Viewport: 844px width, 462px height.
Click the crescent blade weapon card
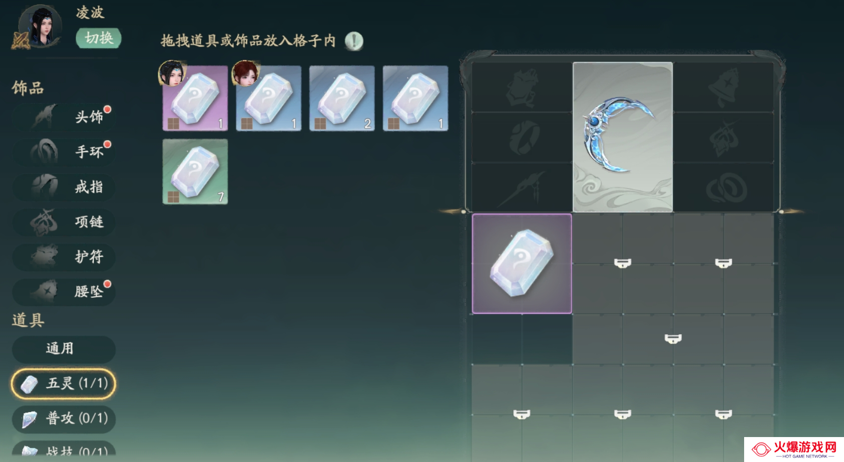point(623,137)
